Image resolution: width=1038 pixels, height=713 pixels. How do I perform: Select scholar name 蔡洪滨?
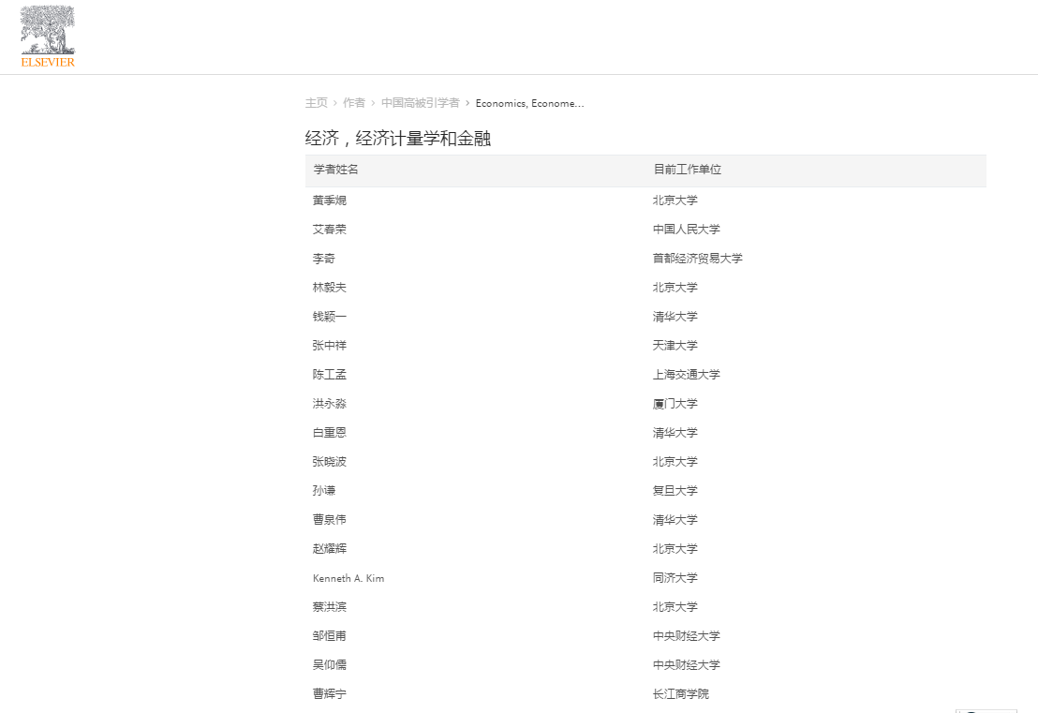330,607
